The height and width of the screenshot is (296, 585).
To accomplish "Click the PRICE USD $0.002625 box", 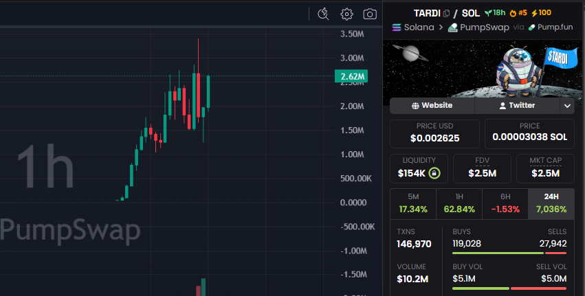I will (x=434, y=134).
